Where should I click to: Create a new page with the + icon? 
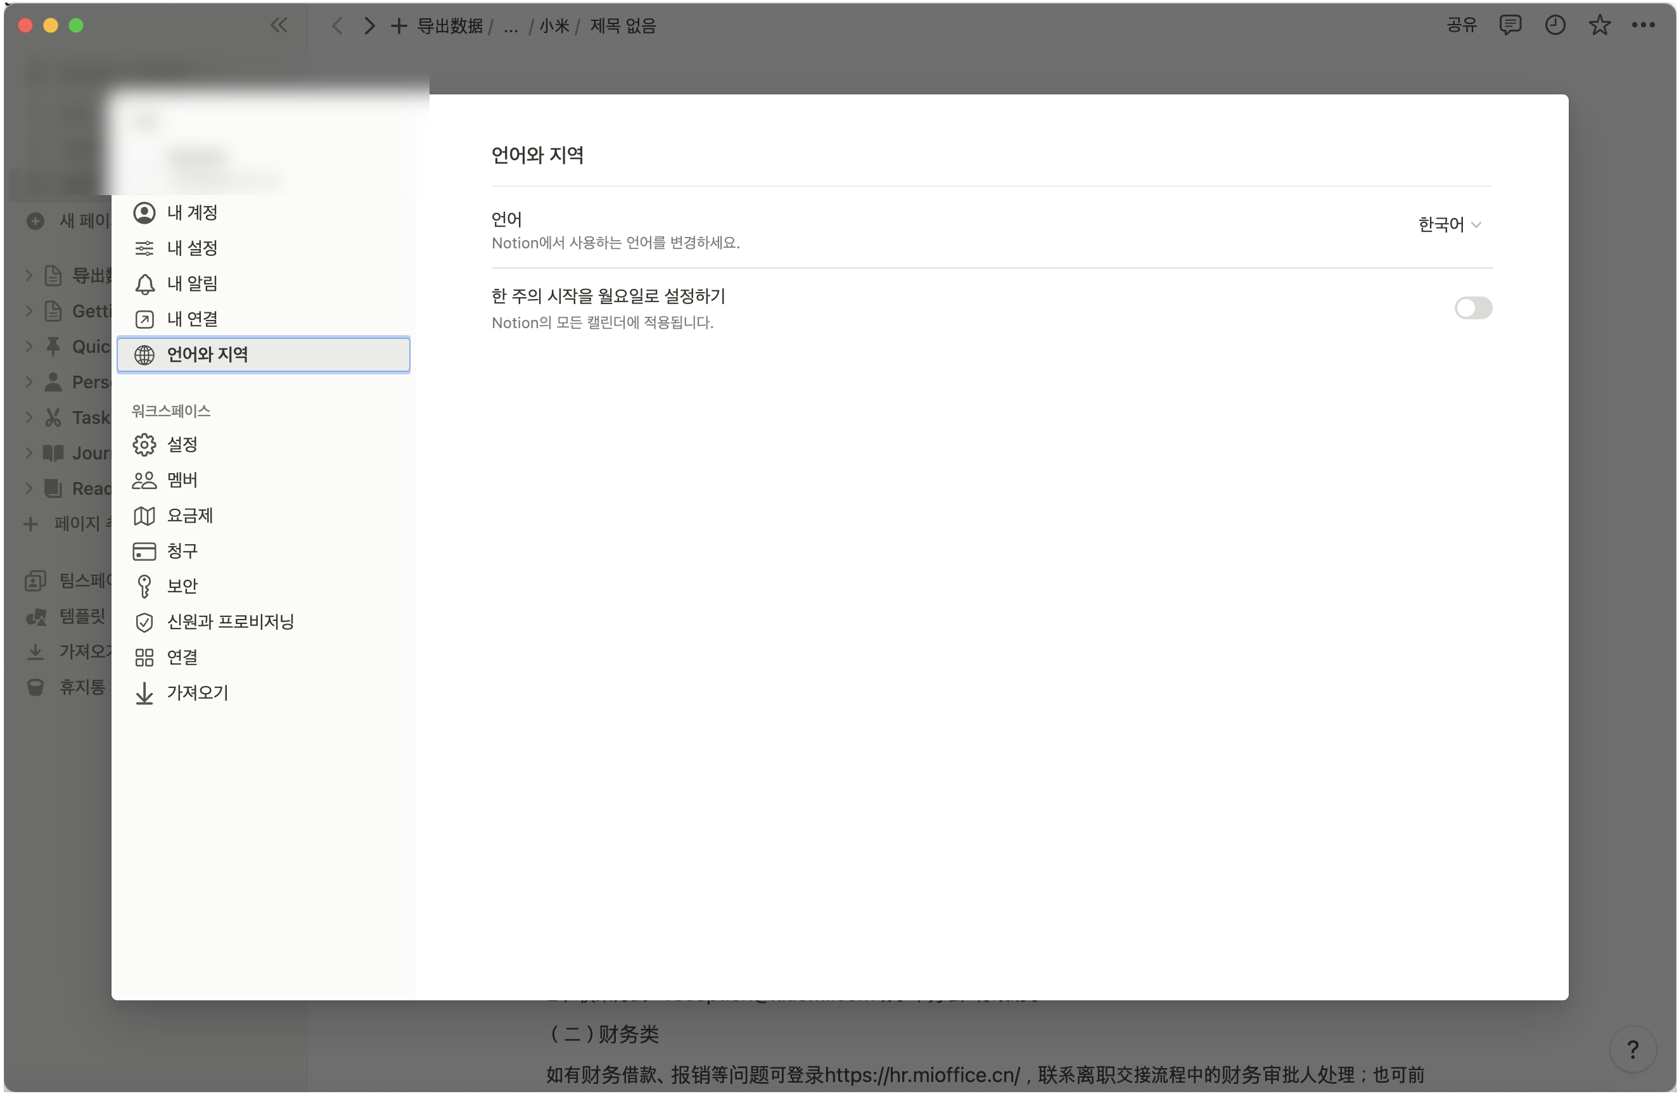pyautogui.click(x=399, y=25)
